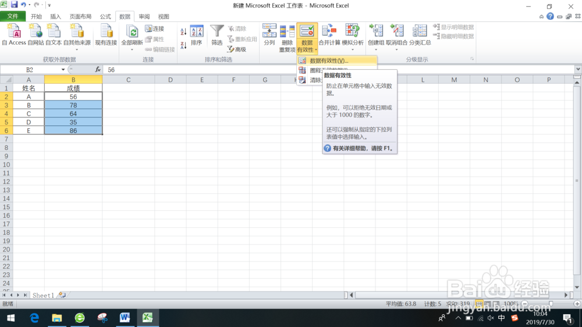Open Customize Quick Access Toolbar dropdown

tap(49, 5)
